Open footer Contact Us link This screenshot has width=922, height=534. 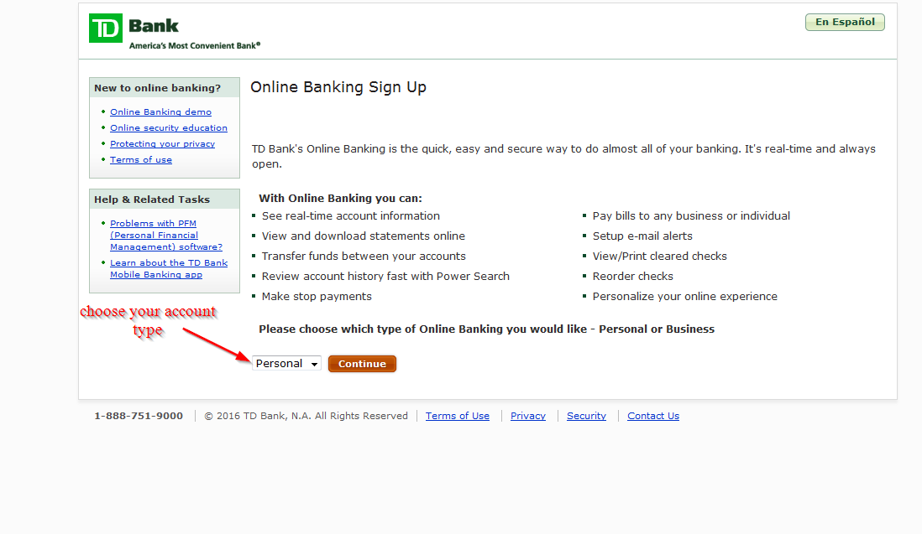coord(653,416)
